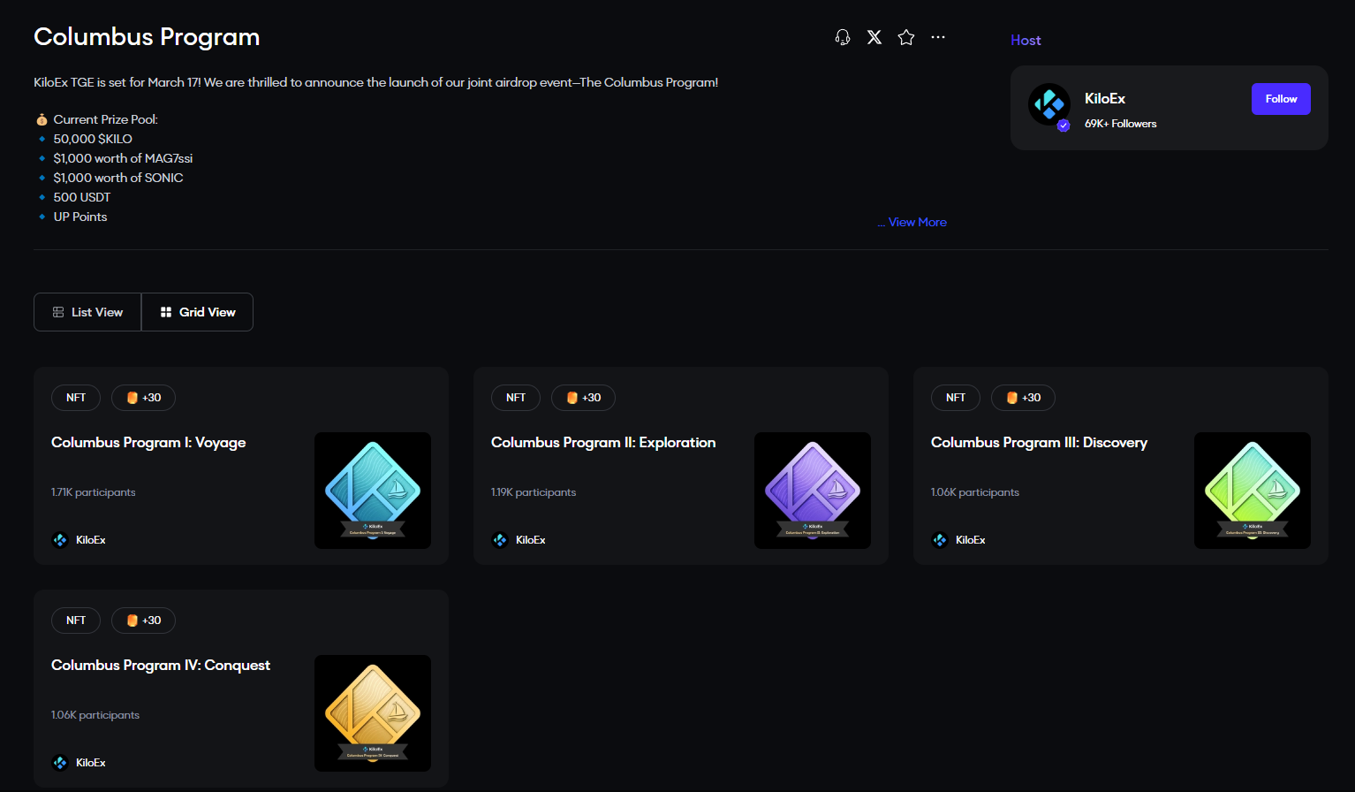Click the headset support icon
The height and width of the screenshot is (792, 1355).
(x=843, y=37)
